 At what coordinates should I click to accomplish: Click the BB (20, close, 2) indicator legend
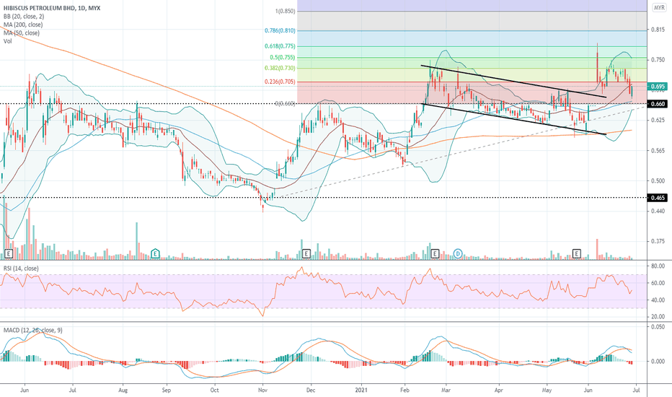[24, 17]
